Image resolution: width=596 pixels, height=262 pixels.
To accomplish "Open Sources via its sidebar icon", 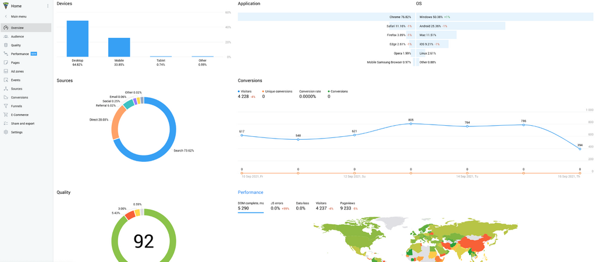I will click(x=6, y=88).
